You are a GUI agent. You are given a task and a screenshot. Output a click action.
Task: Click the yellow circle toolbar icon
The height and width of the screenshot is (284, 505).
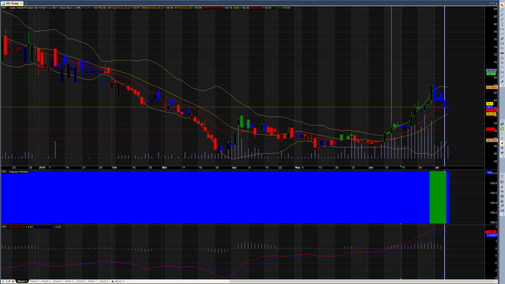(x=502, y=129)
